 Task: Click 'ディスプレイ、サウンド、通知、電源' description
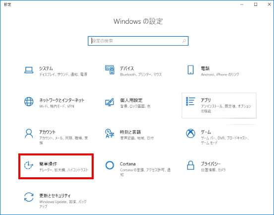point(63,74)
